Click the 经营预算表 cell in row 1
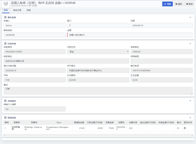This screenshot has height=144, width=196. 17,128
